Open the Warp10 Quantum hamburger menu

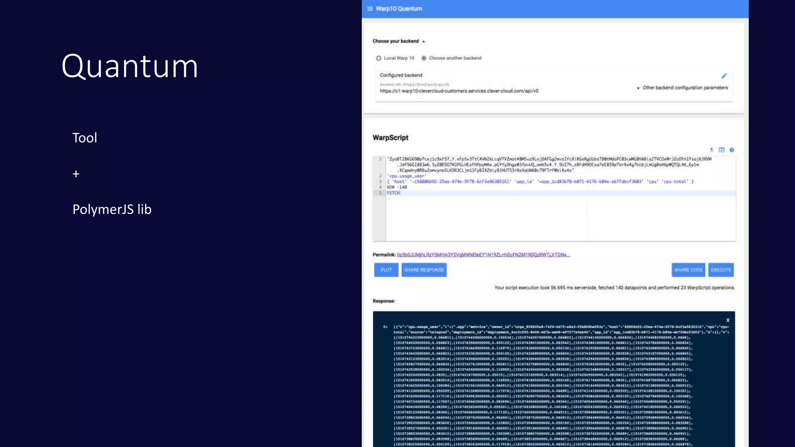(370, 9)
